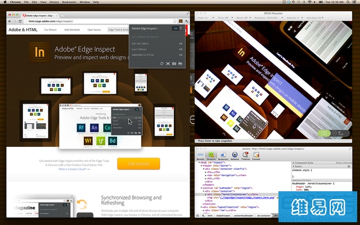Open the Bookmarks menu in menu bar
360x225 pixels.
69,2
